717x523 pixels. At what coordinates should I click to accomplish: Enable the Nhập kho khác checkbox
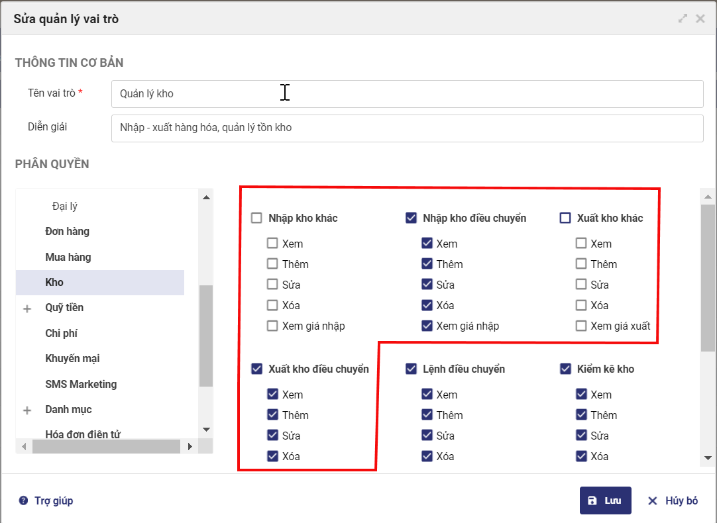pyautogui.click(x=256, y=218)
